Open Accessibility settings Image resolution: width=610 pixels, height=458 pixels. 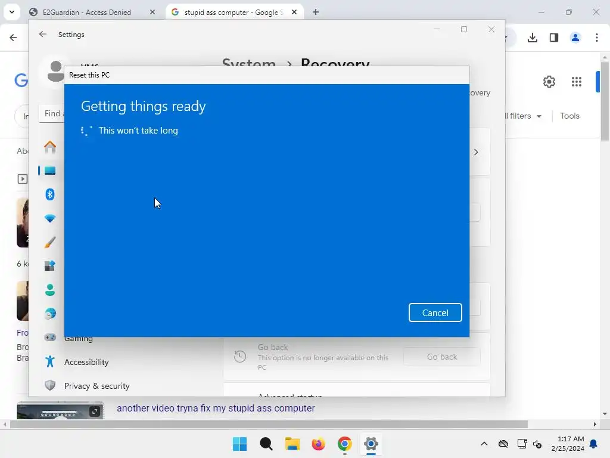pos(86,362)
